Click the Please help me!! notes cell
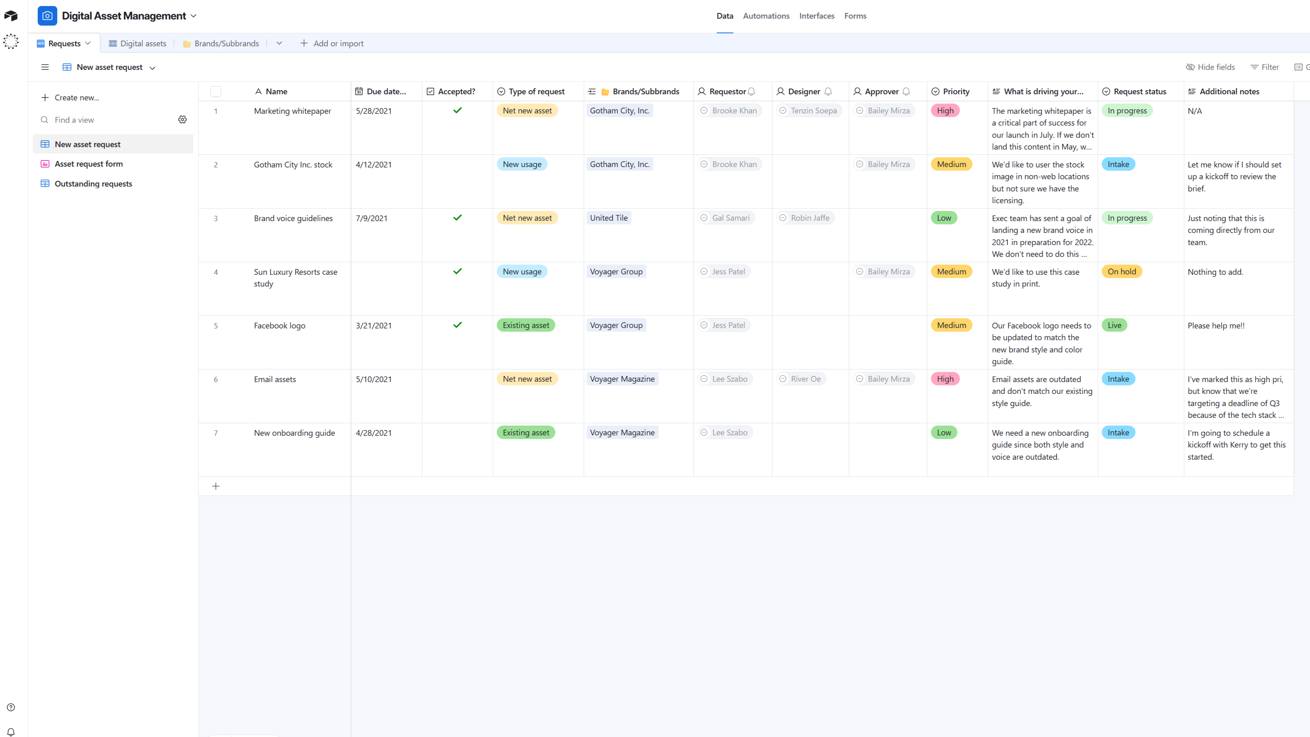Screen dimensions: 1310x737 (x=1238, y=342)
